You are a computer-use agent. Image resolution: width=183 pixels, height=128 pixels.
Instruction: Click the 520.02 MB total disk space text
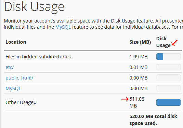point(153,120)
